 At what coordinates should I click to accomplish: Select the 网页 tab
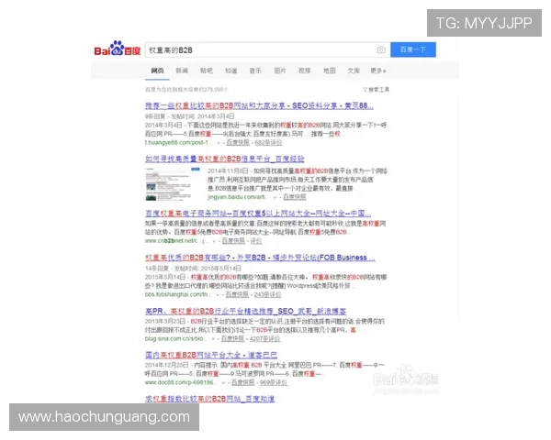pos(157,71)
